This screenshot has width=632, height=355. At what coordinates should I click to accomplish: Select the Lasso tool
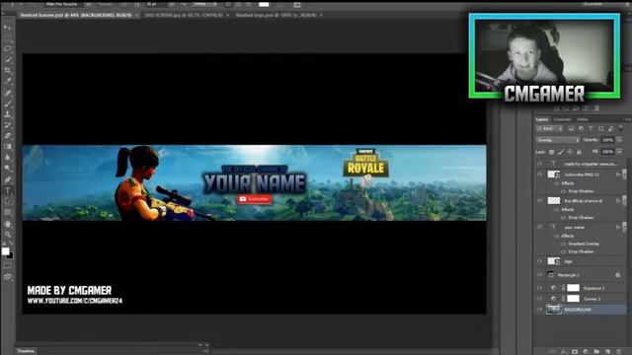click(x=7, y=49)
